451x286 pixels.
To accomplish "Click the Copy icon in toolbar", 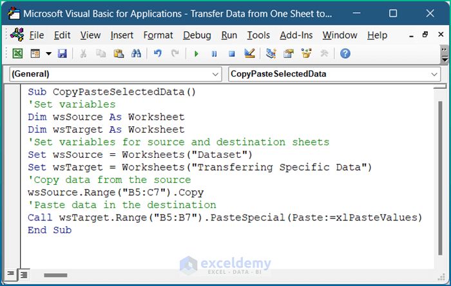I will [x=101, y=53].
